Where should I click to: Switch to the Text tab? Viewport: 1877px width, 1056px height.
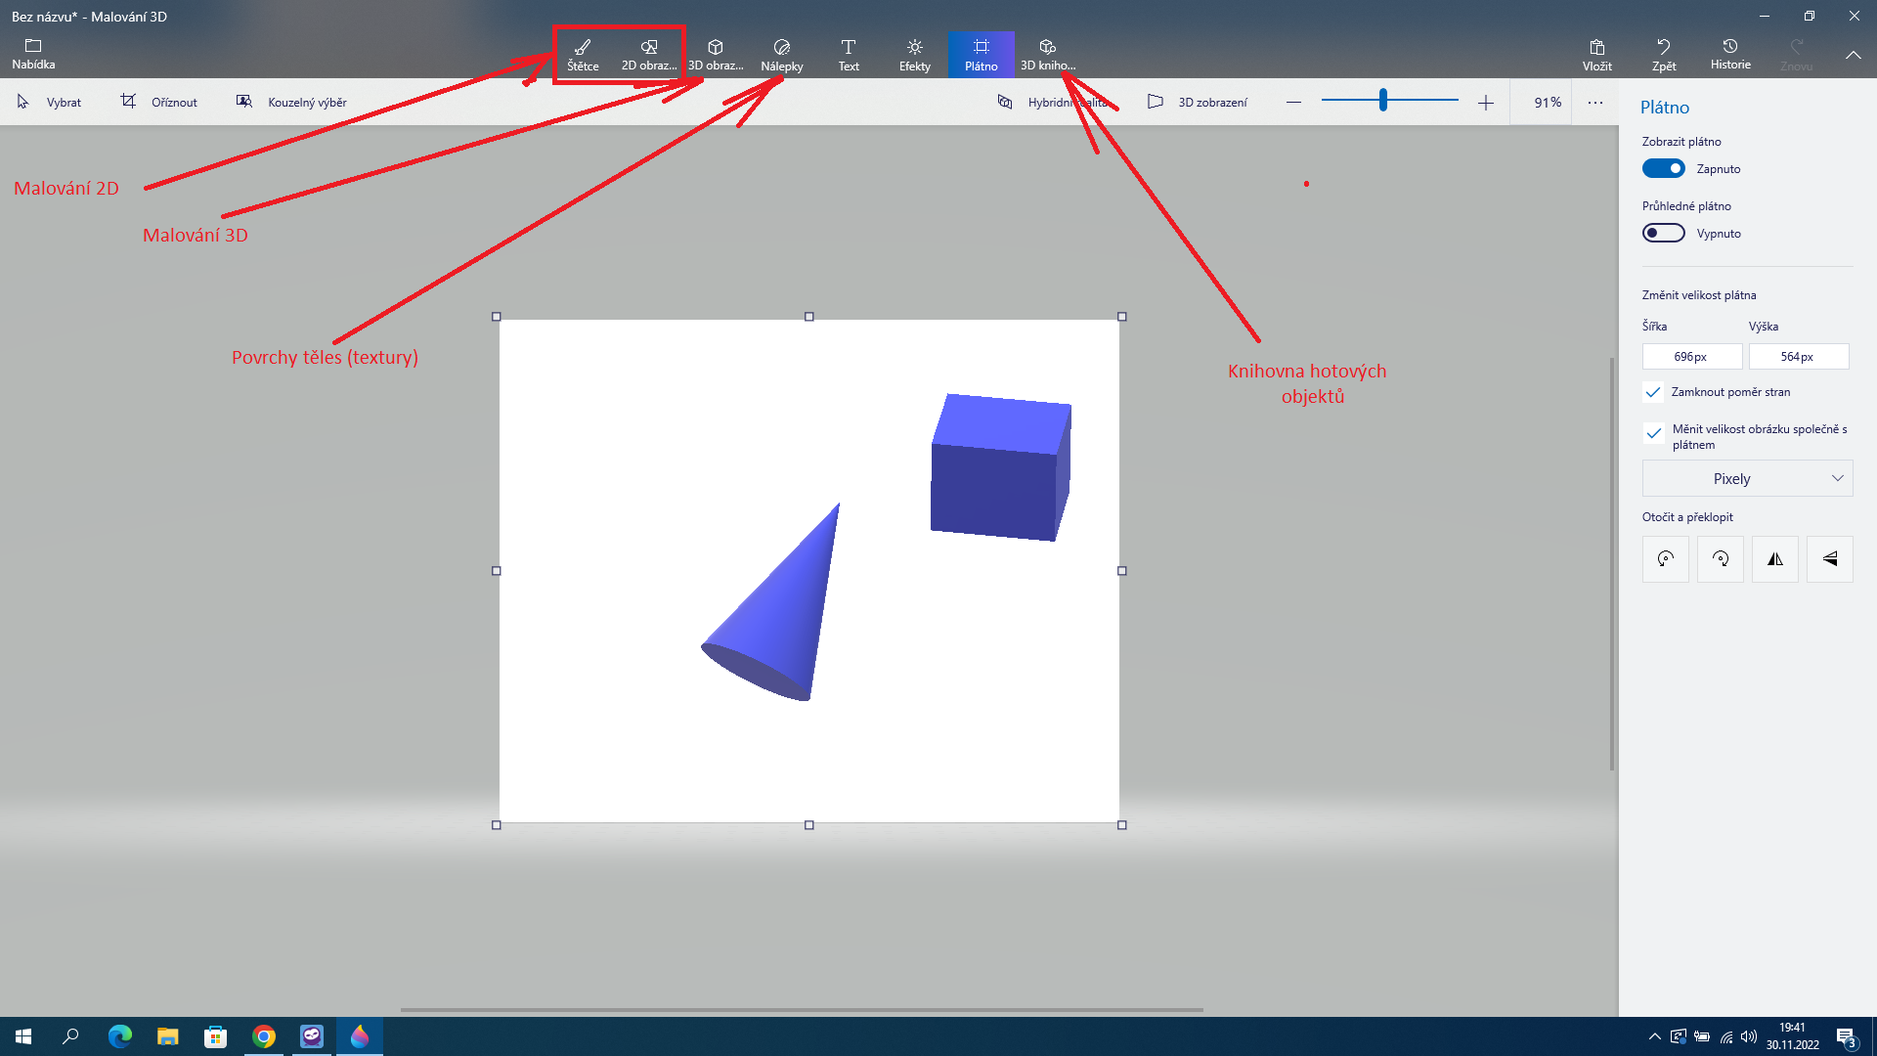(849, 55)
